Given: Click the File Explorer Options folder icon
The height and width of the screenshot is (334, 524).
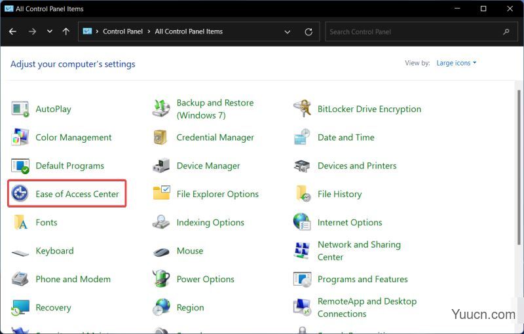Looking at the screenshot, I should point(161,193).
